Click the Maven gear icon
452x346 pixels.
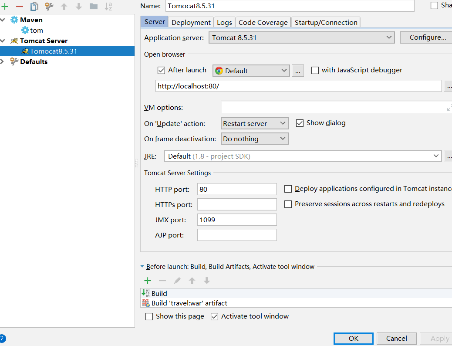pyautogui.click(x=14, y=20)
